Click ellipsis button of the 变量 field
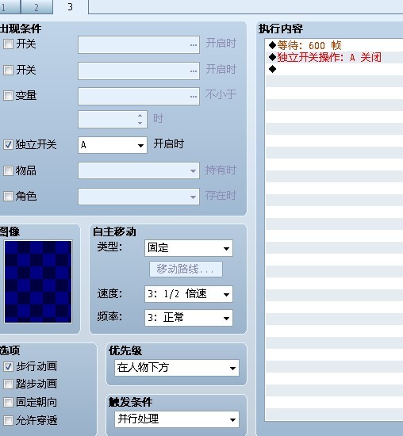The height and width of the screenshot is (436, 403). tap(194, 97)
